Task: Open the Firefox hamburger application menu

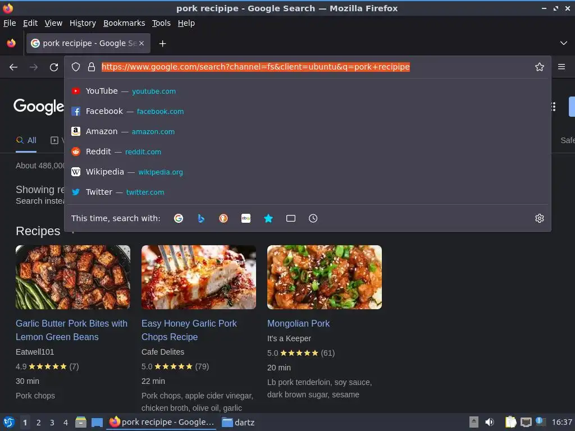Action: click(x=562, y=67)
